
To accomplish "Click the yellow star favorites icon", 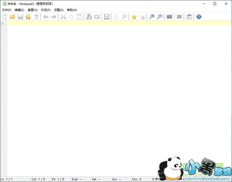I will point(134,17).
